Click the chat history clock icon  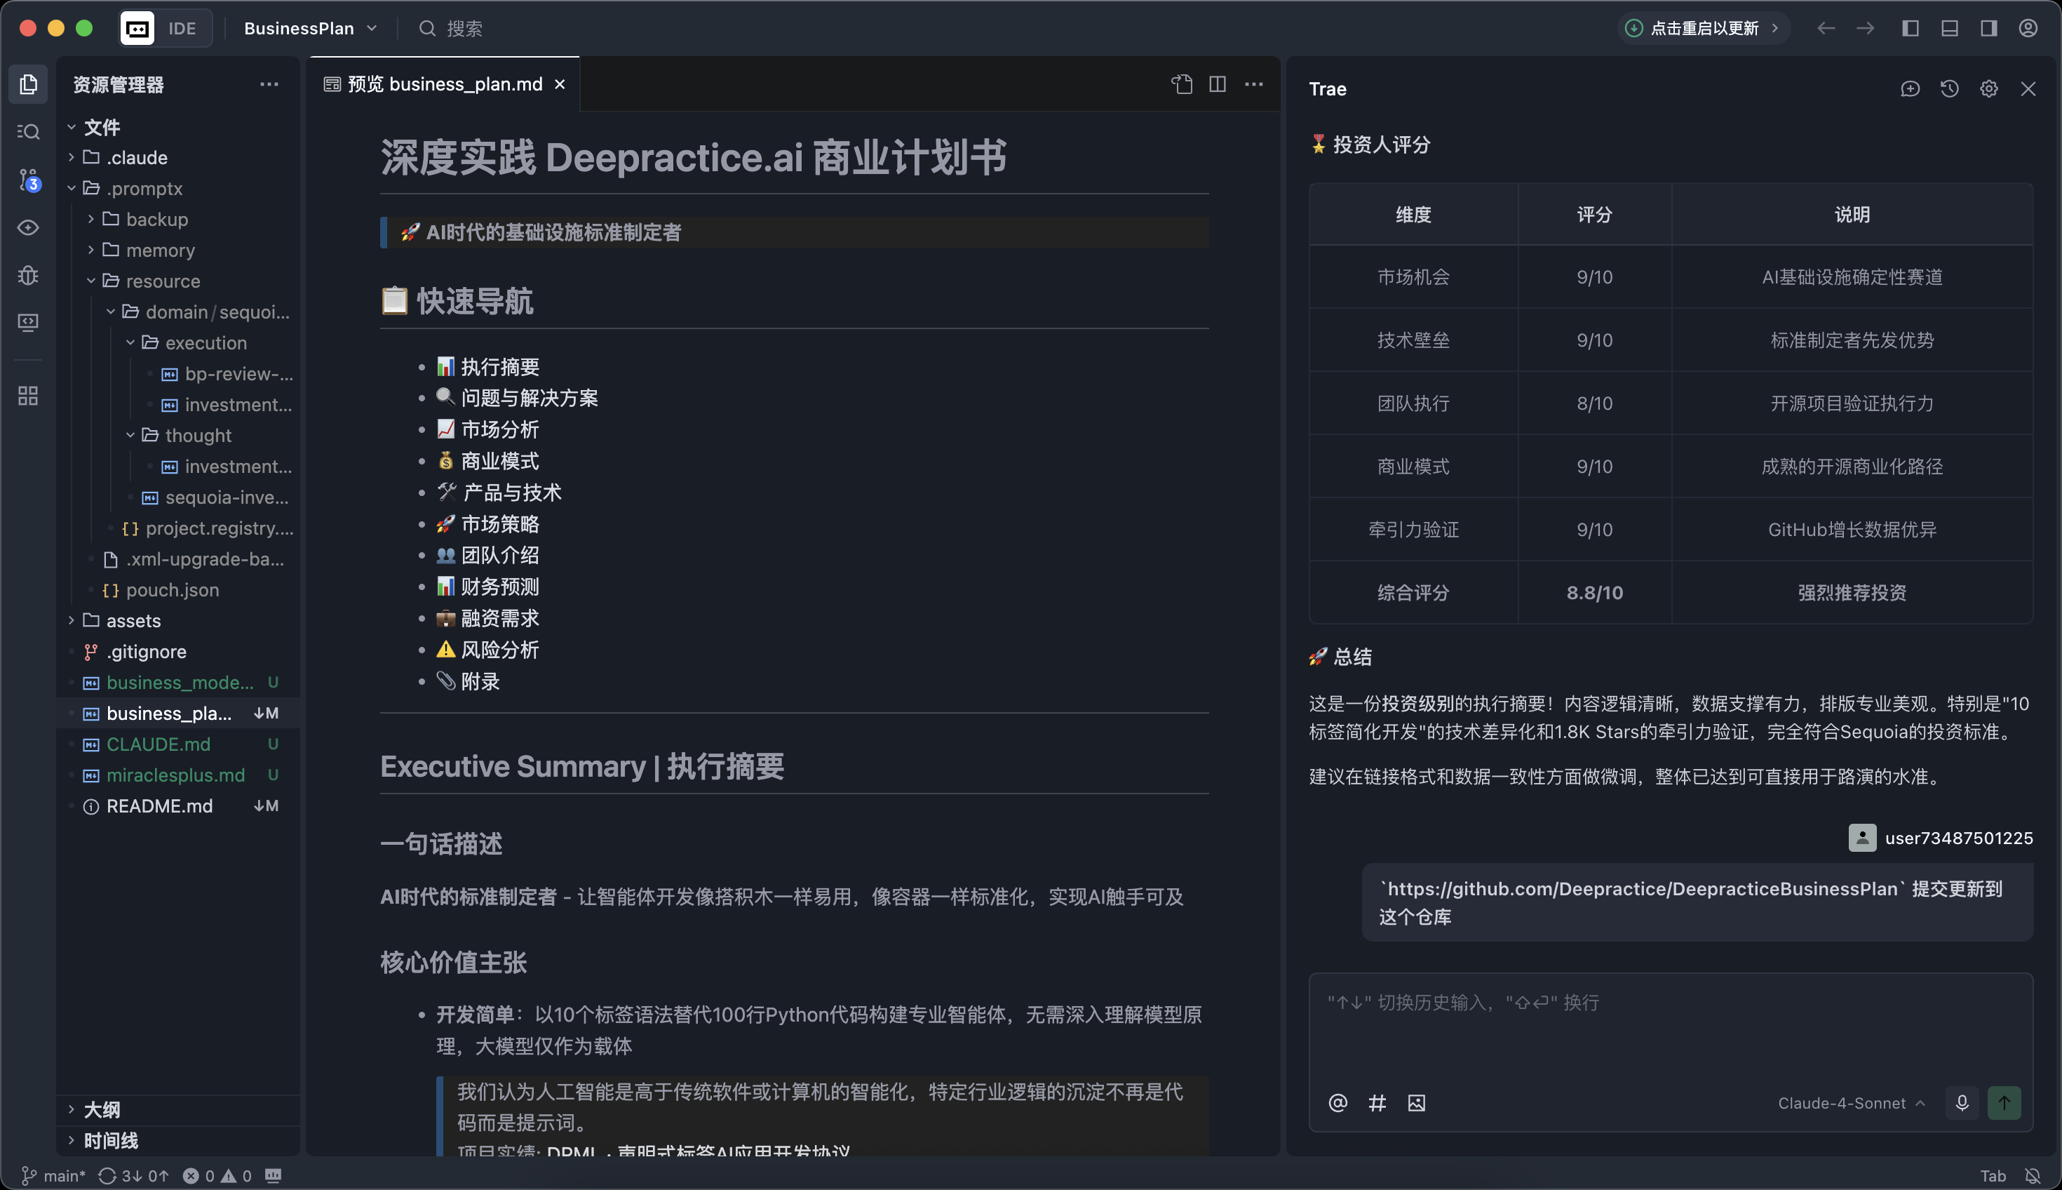click(1949, 89)
